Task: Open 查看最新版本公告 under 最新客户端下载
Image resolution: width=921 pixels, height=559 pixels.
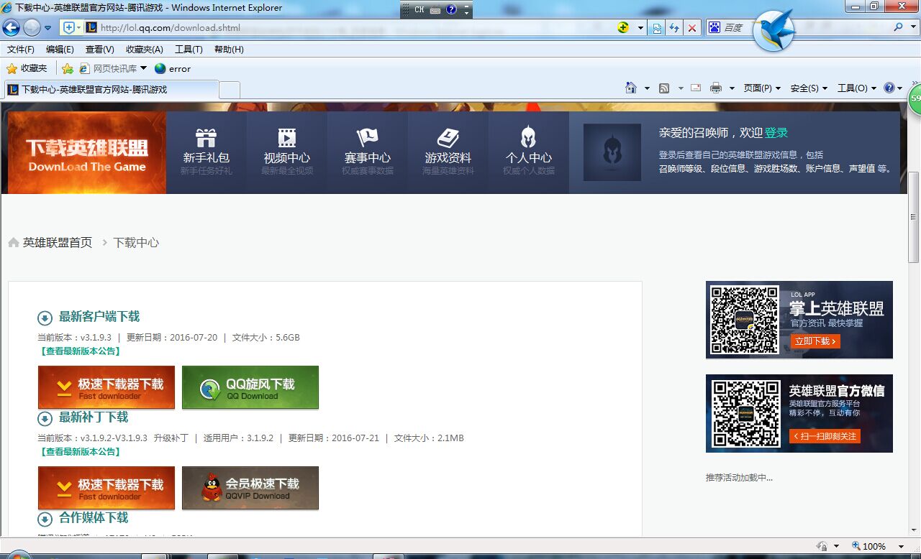Action: tap(80, 351)
